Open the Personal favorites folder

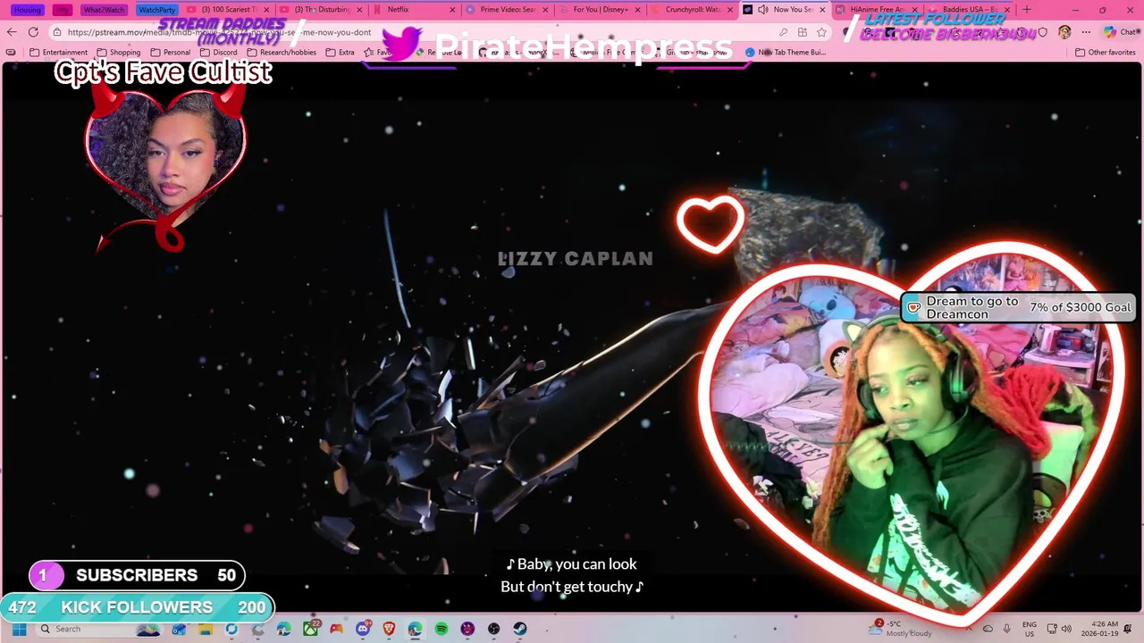pos(171,53)
